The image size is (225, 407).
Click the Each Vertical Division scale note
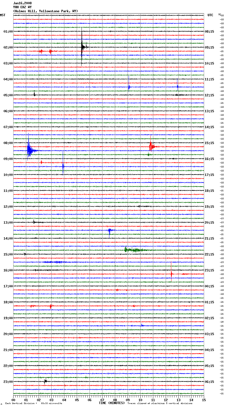(34, 404)
